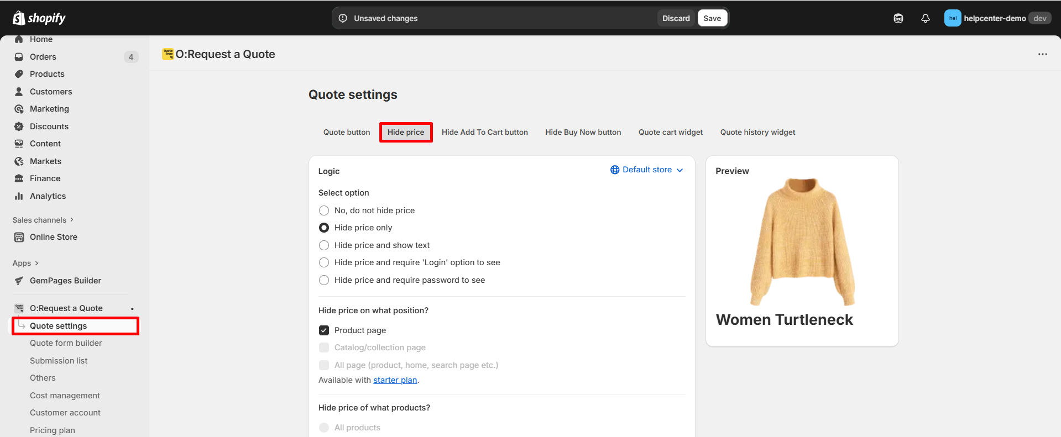
Task: Open the Analytics section
Action: [x=48, y=196]
